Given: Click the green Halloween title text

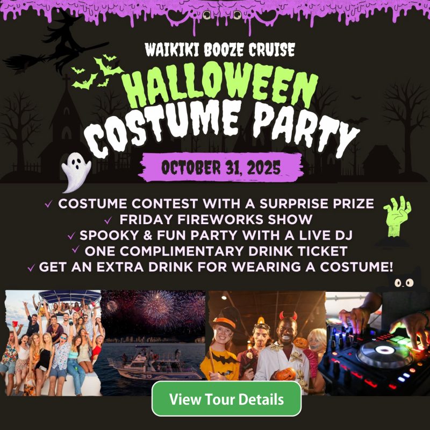Looking at the screenshot, I should pyautogui.click(x=219, y=85).
